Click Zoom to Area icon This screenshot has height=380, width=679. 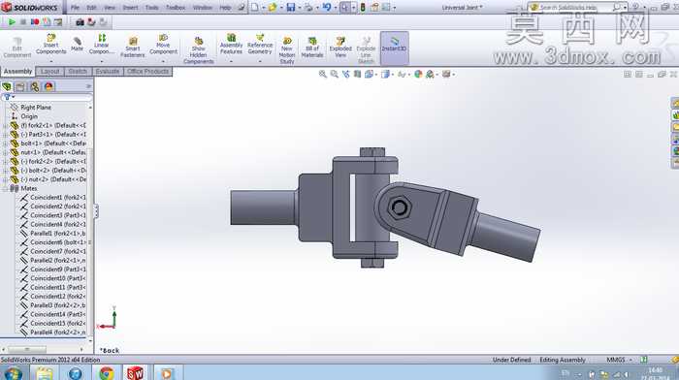[x=335, y=75]
